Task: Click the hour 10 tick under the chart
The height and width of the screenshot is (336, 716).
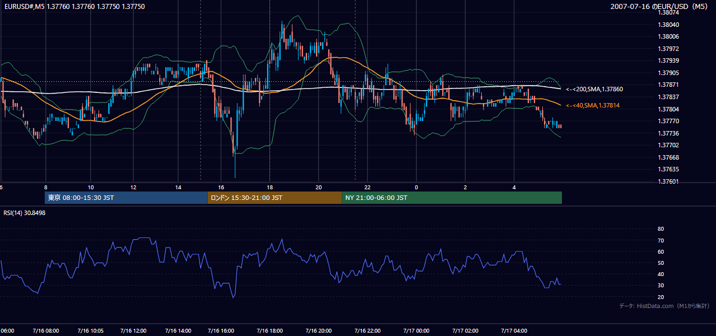Action: [91, 187]
